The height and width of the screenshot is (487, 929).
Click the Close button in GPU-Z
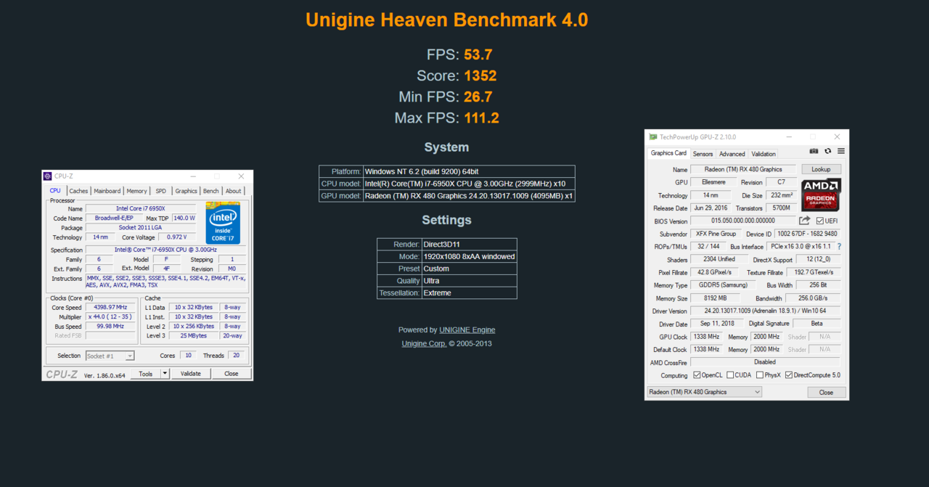[x=826, y=392]
